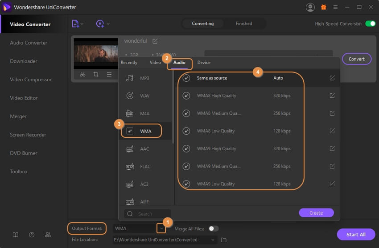This screenshot has height=248, width=379.
Task: Edit the WMA9 Low Quality preset
Action: [x=332, y=184]
